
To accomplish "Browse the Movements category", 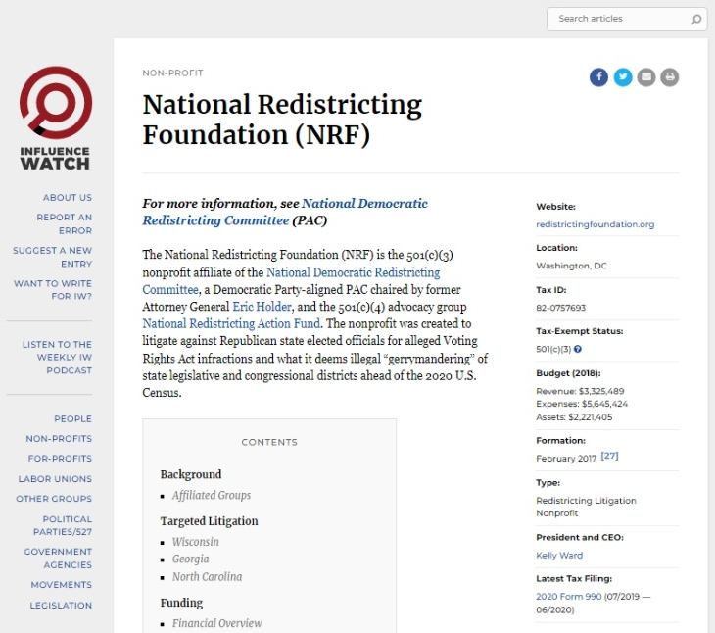I will click(62, 585).
